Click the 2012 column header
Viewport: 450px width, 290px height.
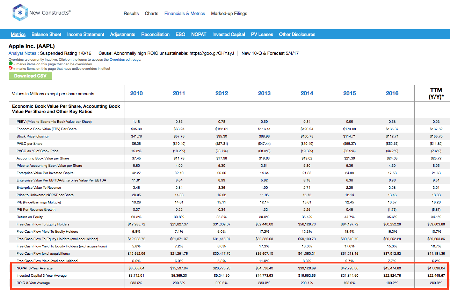point(222,93)
